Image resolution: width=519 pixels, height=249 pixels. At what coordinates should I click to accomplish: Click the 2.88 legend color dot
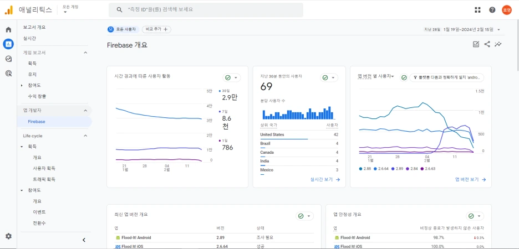[360, 169]
